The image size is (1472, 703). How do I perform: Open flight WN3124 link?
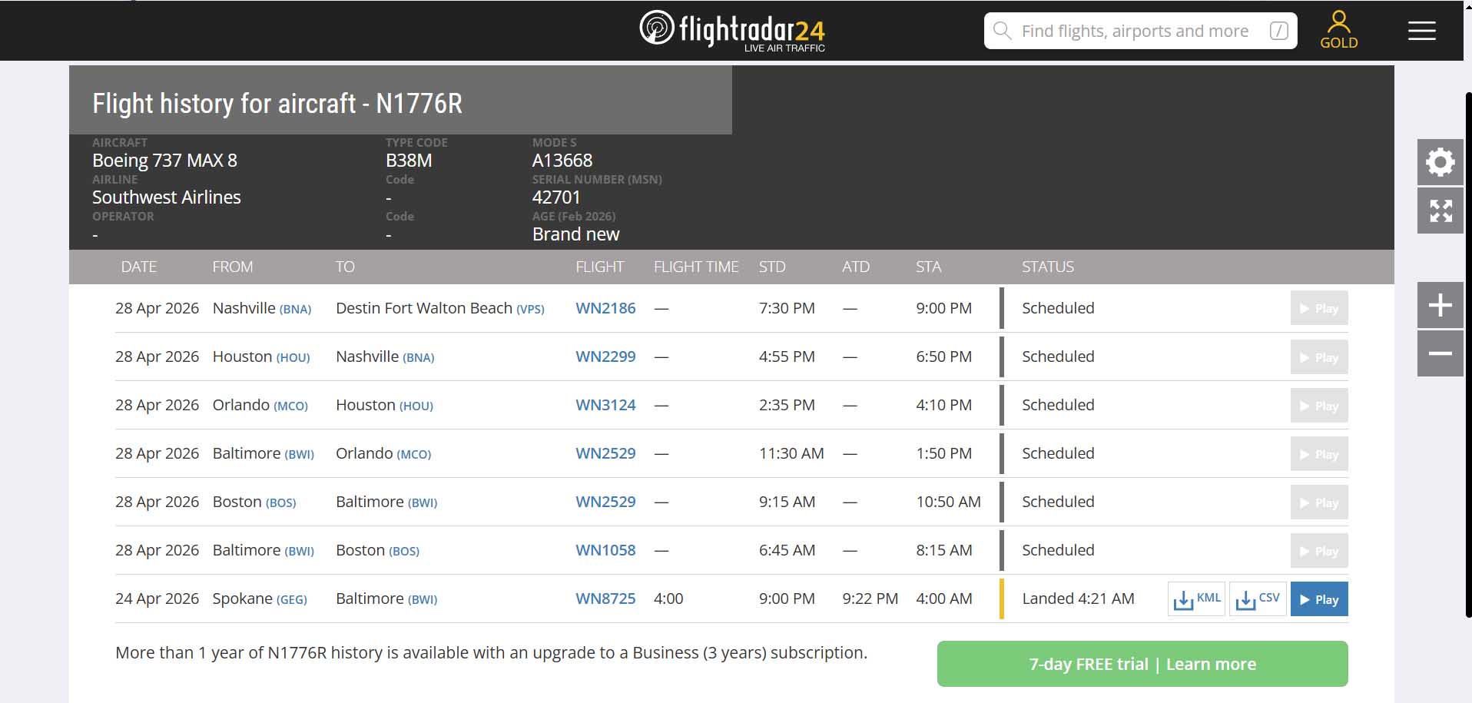[x=605, y=405]
